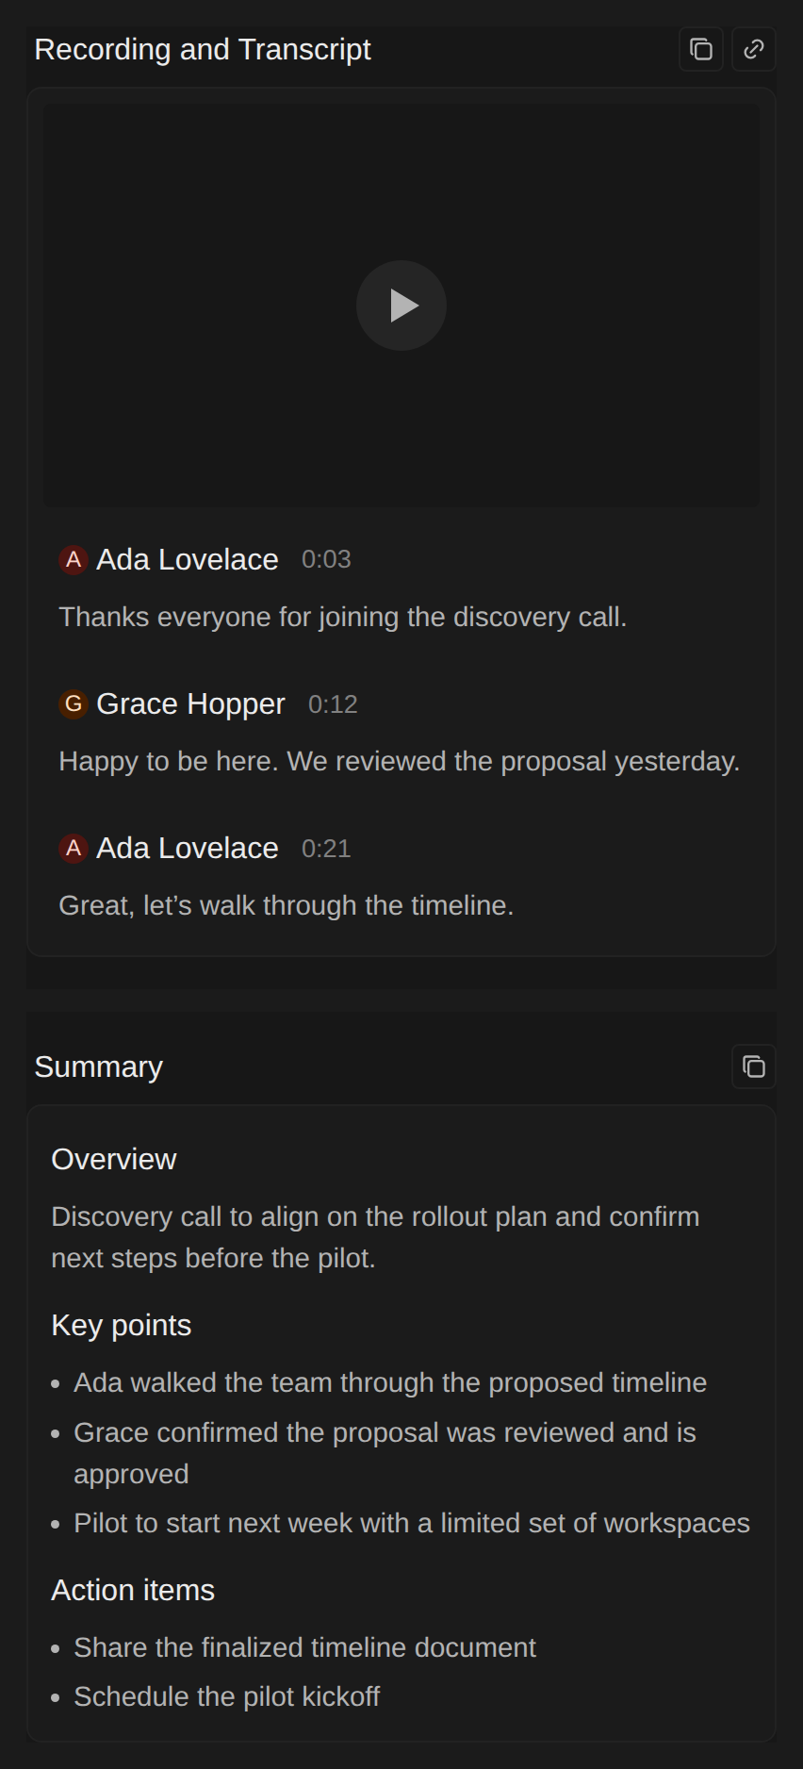The image size is (803, 1769).
Task: Click the "Share the finalized timeline document" action item
Action: [304, 1647]
